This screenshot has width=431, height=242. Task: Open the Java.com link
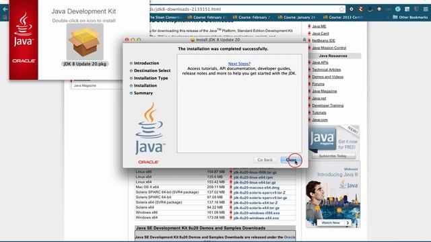click(x=320, y=120)
